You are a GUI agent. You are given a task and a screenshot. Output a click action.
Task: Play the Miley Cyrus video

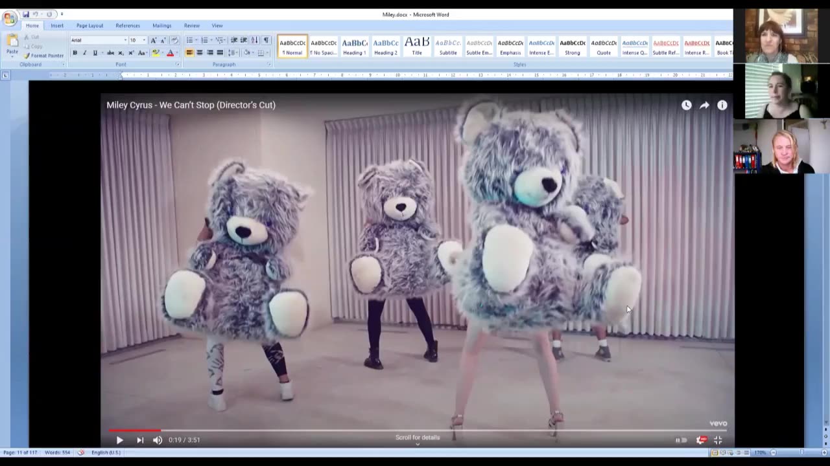119,440
